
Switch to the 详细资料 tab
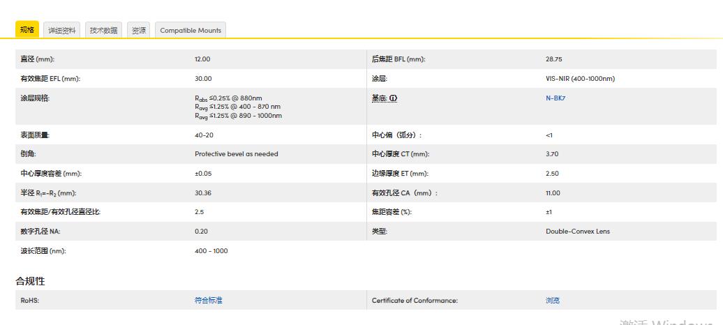pyautogui.click(x=62, y=30)
